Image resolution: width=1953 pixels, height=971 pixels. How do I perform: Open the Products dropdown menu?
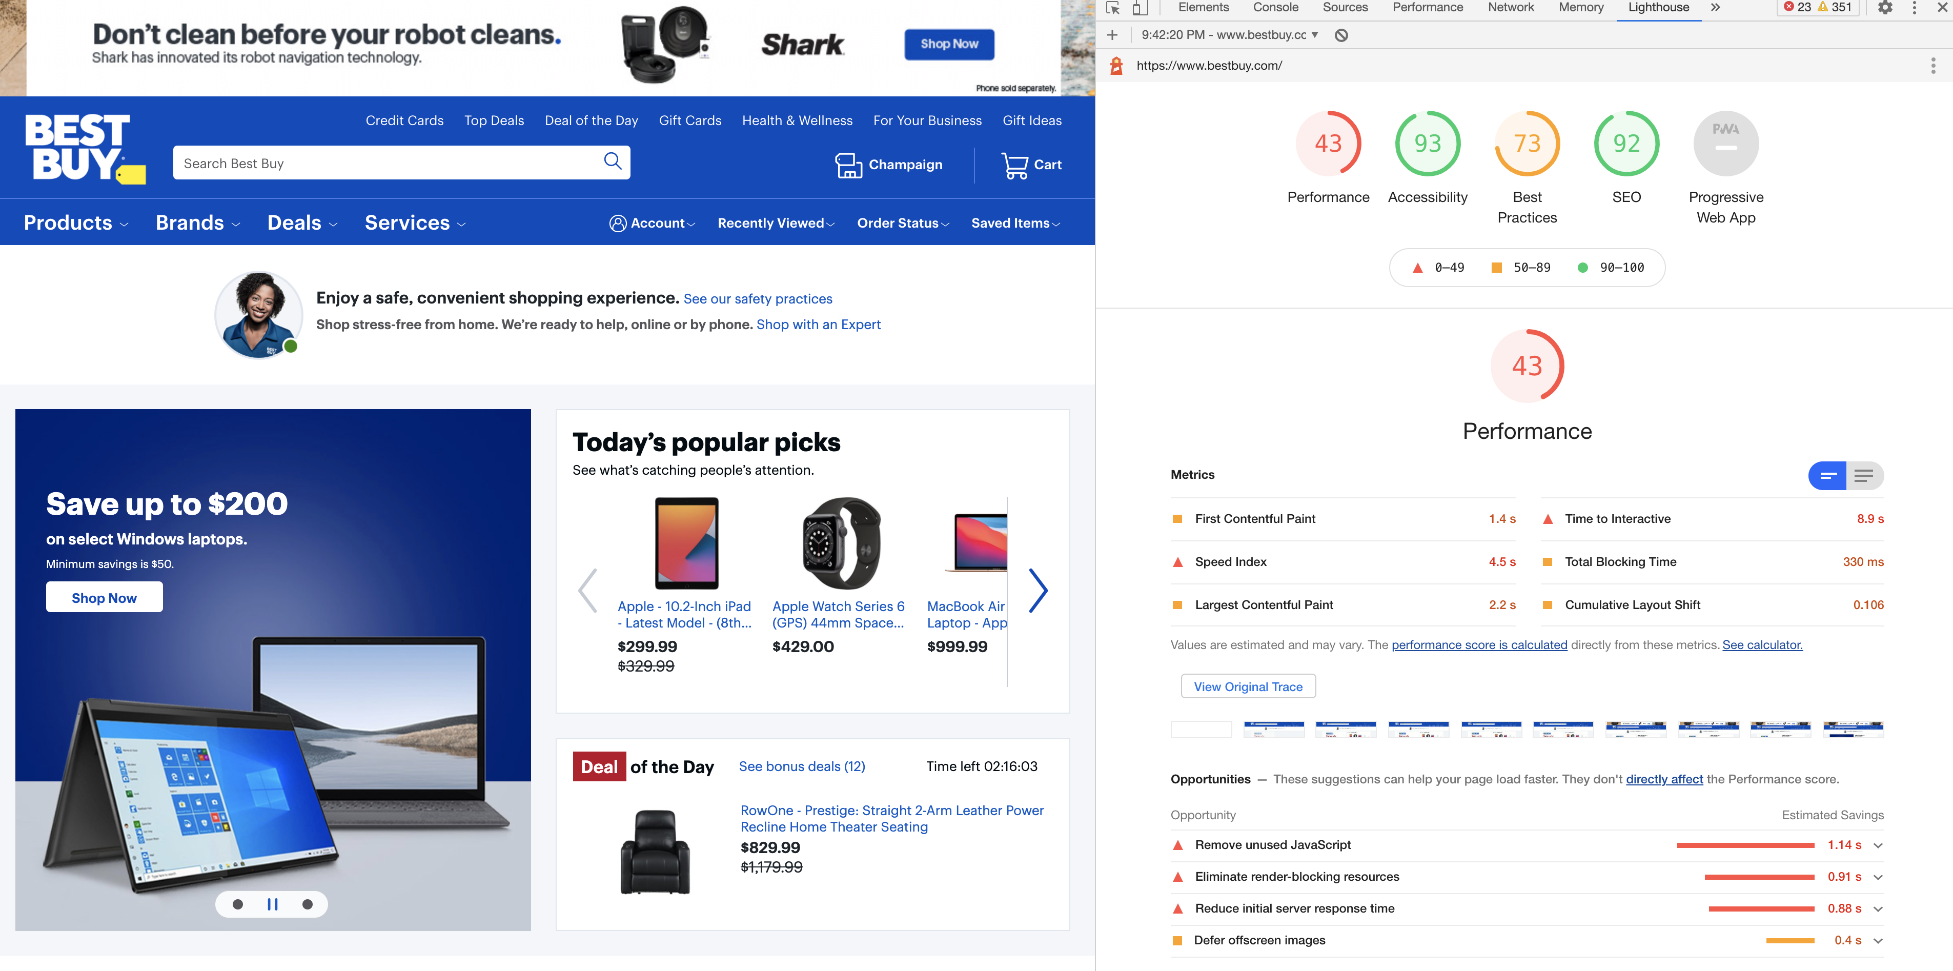click(x=76, y=223)
